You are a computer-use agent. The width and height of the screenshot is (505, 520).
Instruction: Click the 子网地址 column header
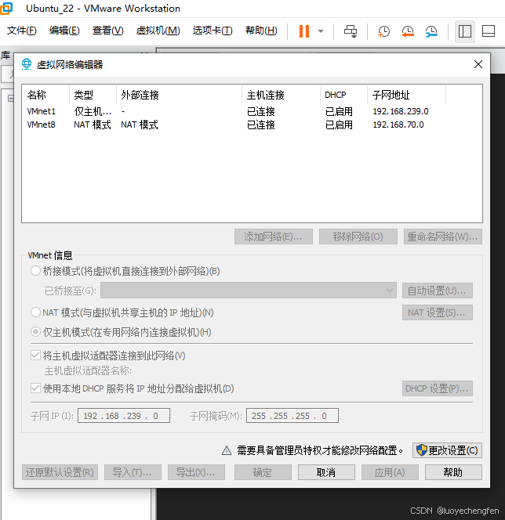[407, 96]
